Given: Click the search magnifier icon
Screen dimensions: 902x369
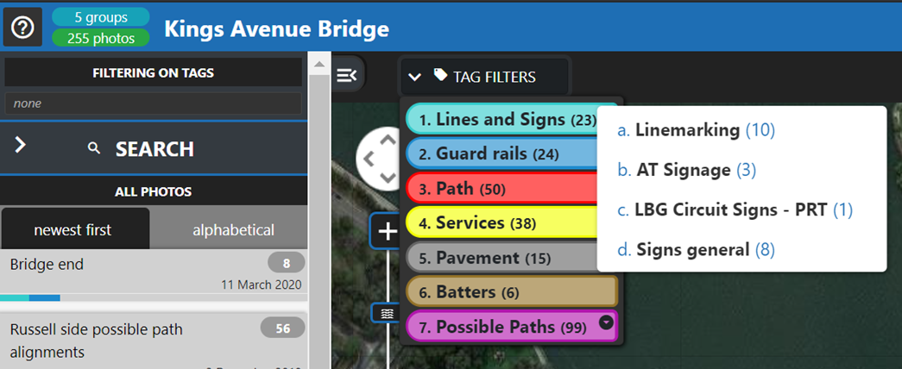Looking at the screenshot, I should tap(95, 149).
